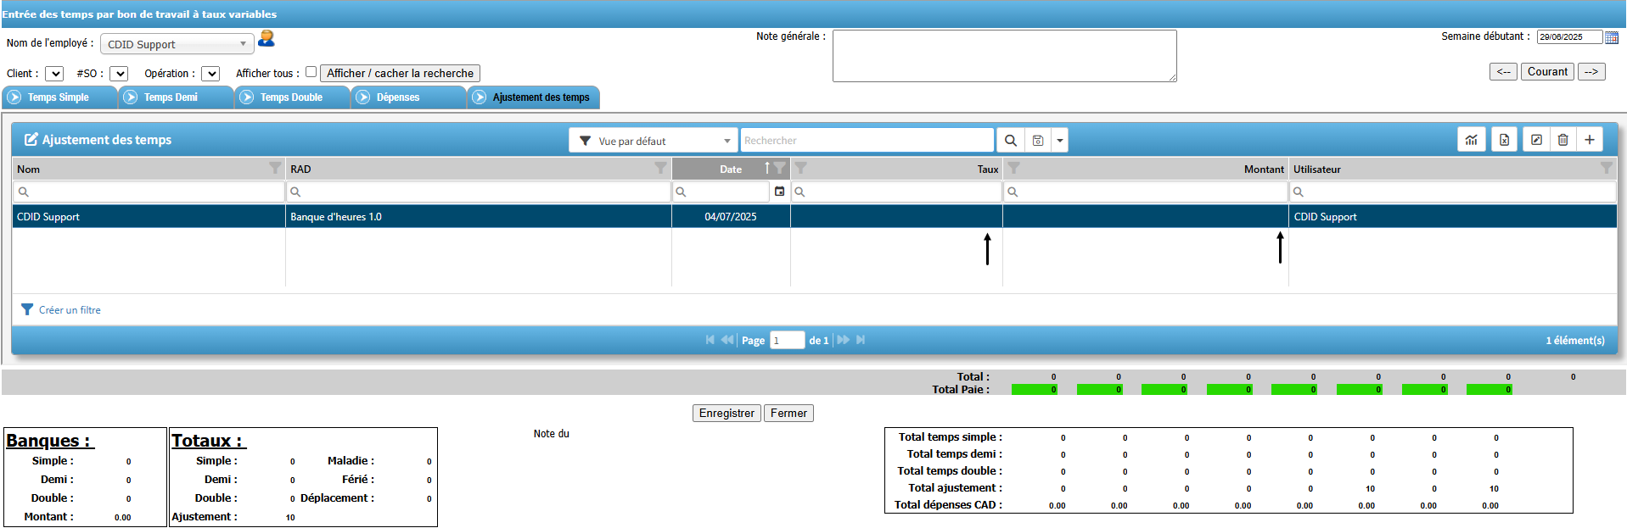Delete the selected row with trash icon
This screenshot has height=528, width=1627.
[1562, 140]
